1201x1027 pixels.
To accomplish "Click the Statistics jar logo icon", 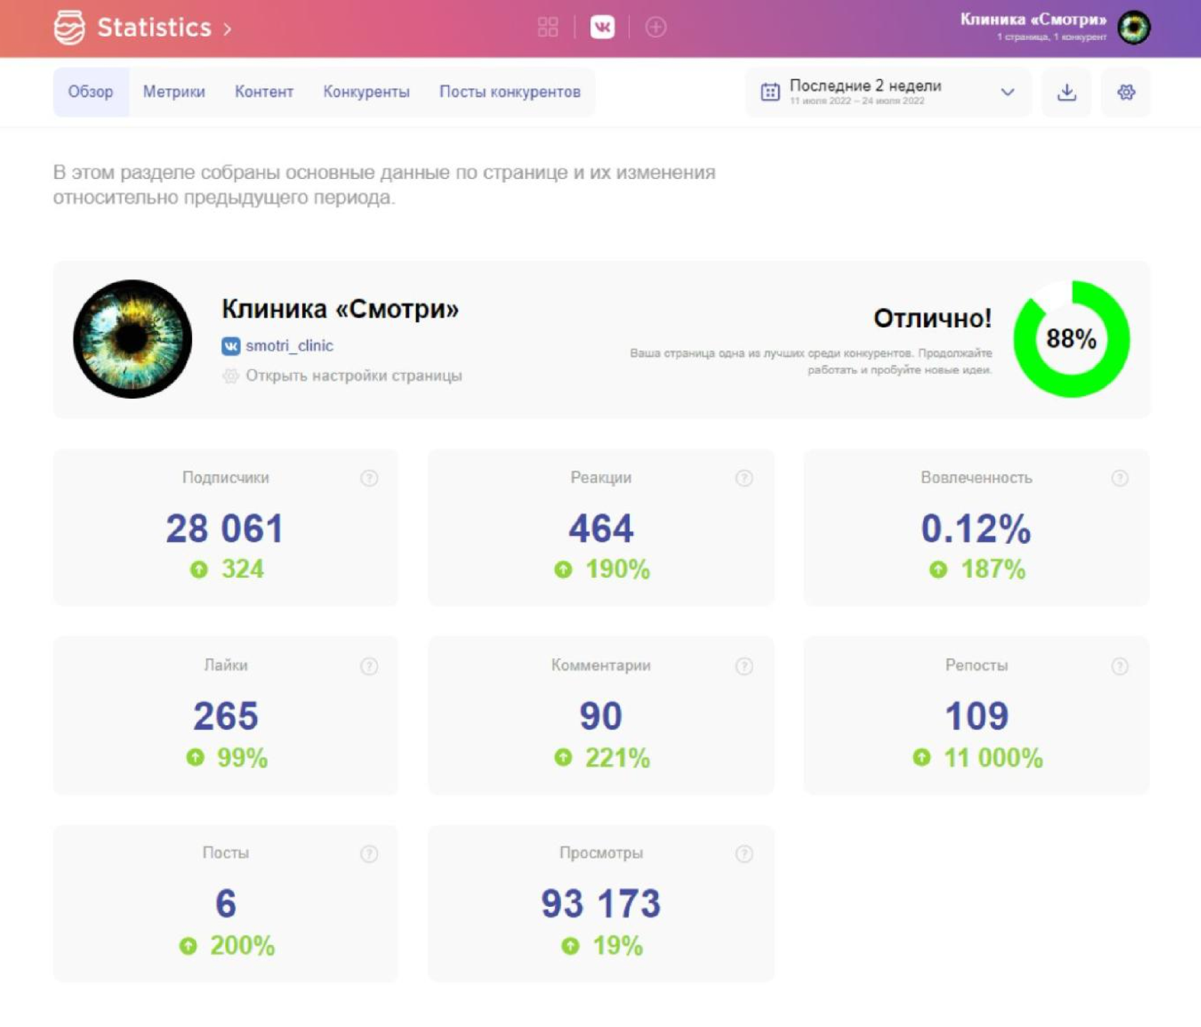I will [x=69, y=28].
